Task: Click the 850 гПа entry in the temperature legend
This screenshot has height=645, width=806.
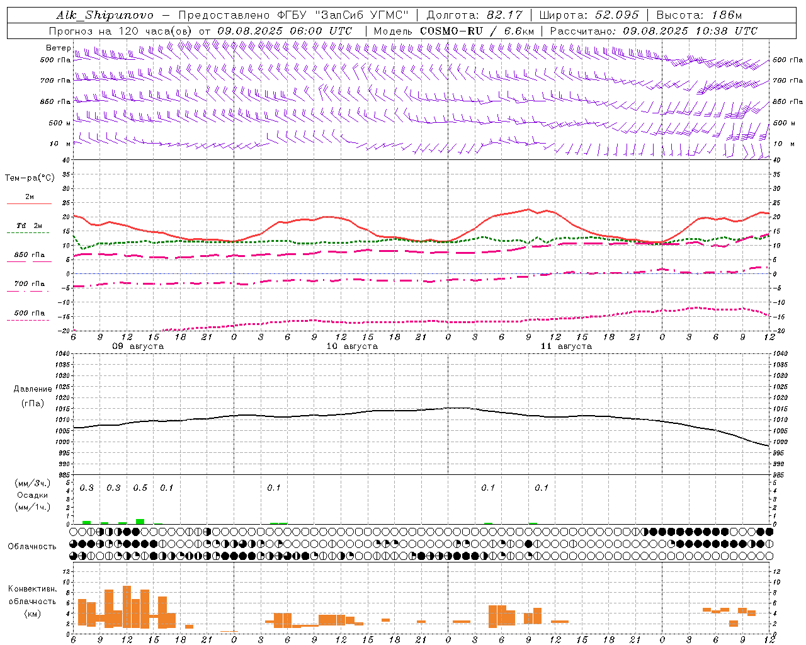Action: (x=30, y=255)
